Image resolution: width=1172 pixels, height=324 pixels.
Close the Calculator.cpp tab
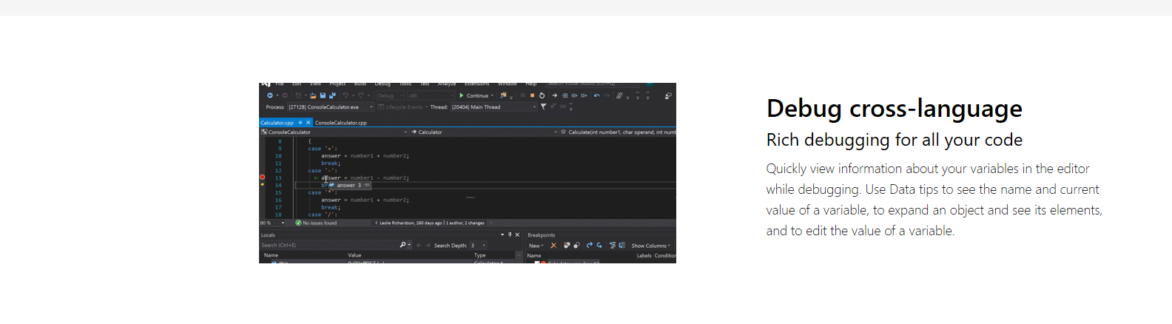click(x=309, y=123)
